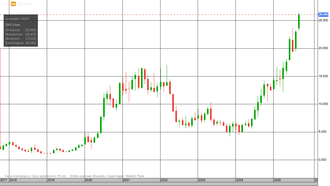This screenshot has height=186, width=330.
Task: Select the SKE:xtse symbol beside the EQ icon
Action: tap(24, 4)
